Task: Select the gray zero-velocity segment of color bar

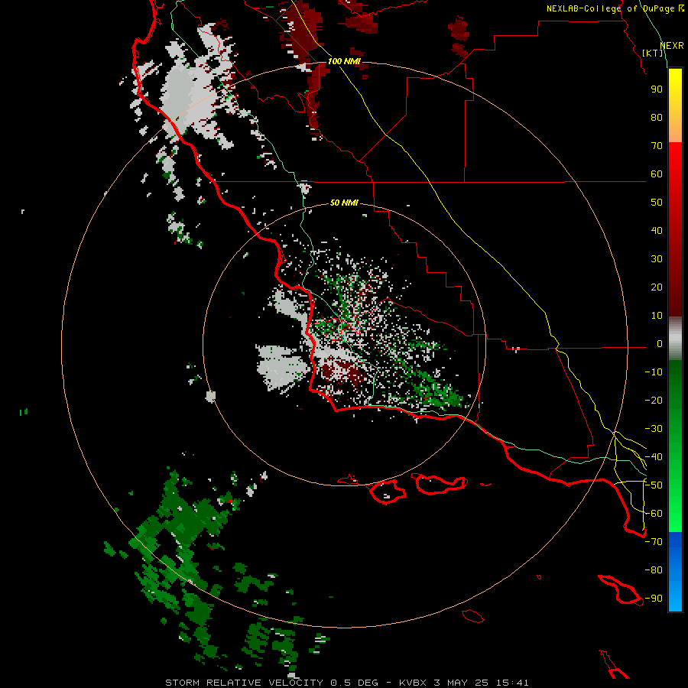Action: 675,339
